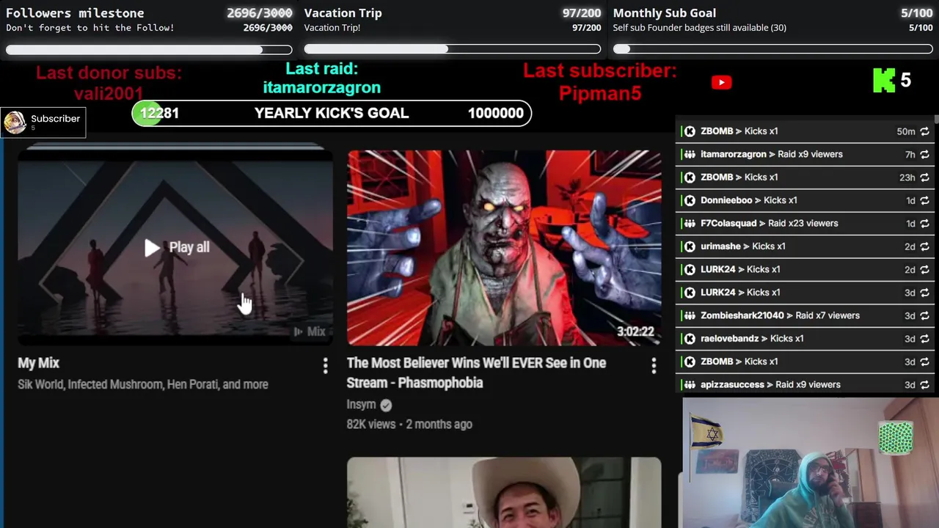The width and height of the screenshot is (939, 528).
Task: Open the three-dot menu for Phasmophobia video
Action: 654,366
